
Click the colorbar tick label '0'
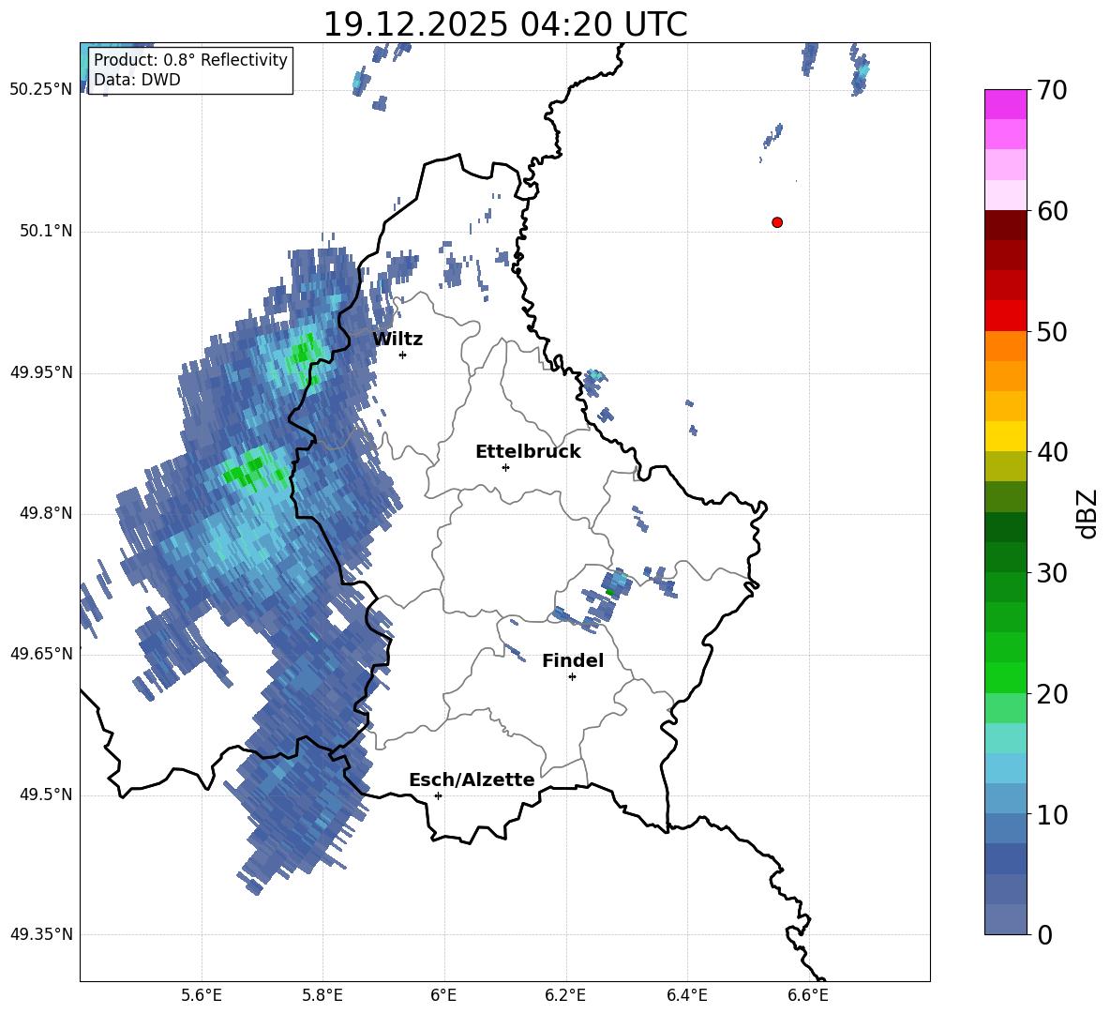[x=1045, y=935]
